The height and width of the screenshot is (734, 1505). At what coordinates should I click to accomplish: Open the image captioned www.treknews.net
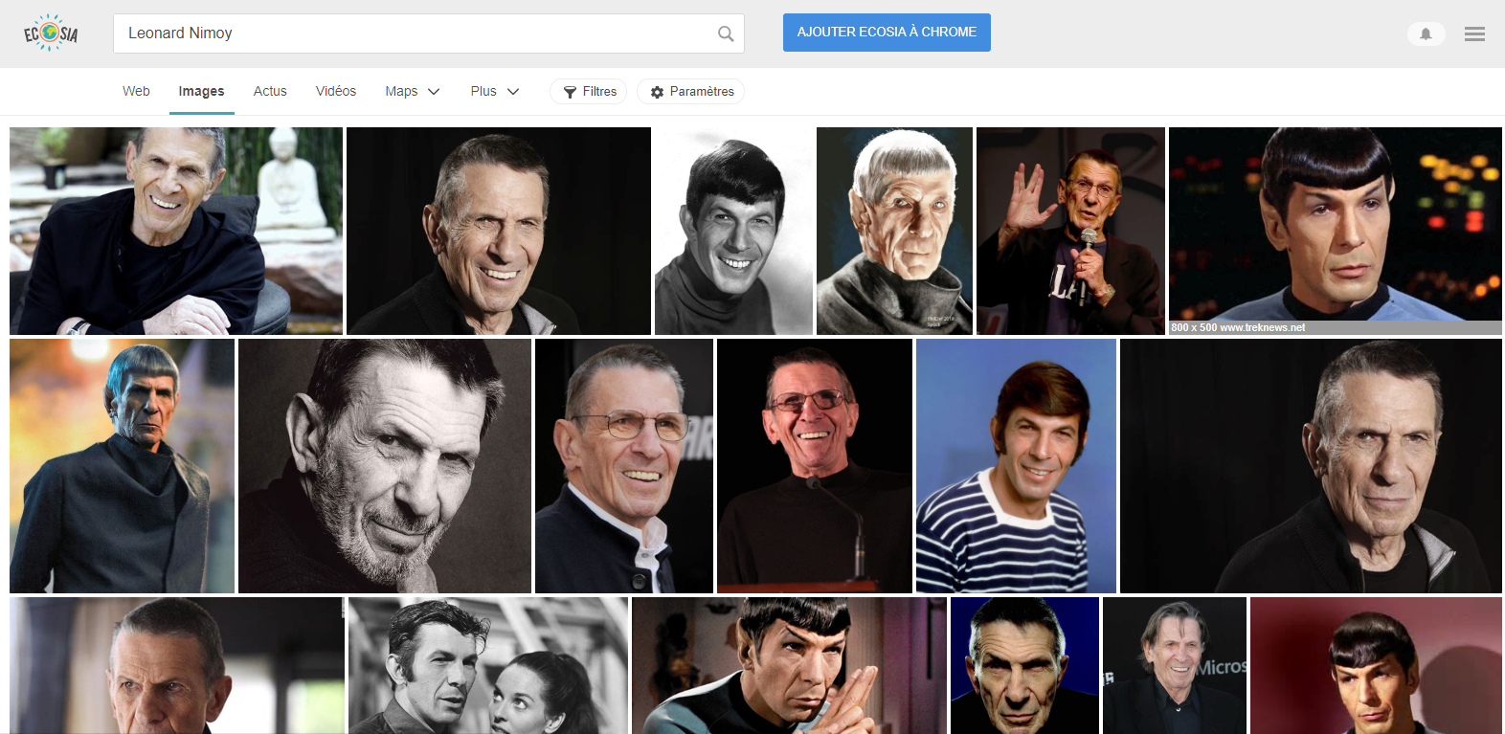click(1335, 230)
